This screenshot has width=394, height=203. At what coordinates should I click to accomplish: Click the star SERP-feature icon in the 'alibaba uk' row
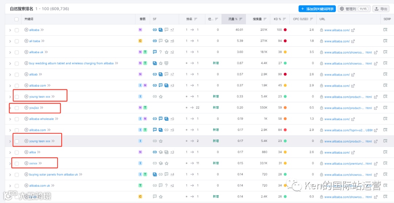[x=166, y=52]
